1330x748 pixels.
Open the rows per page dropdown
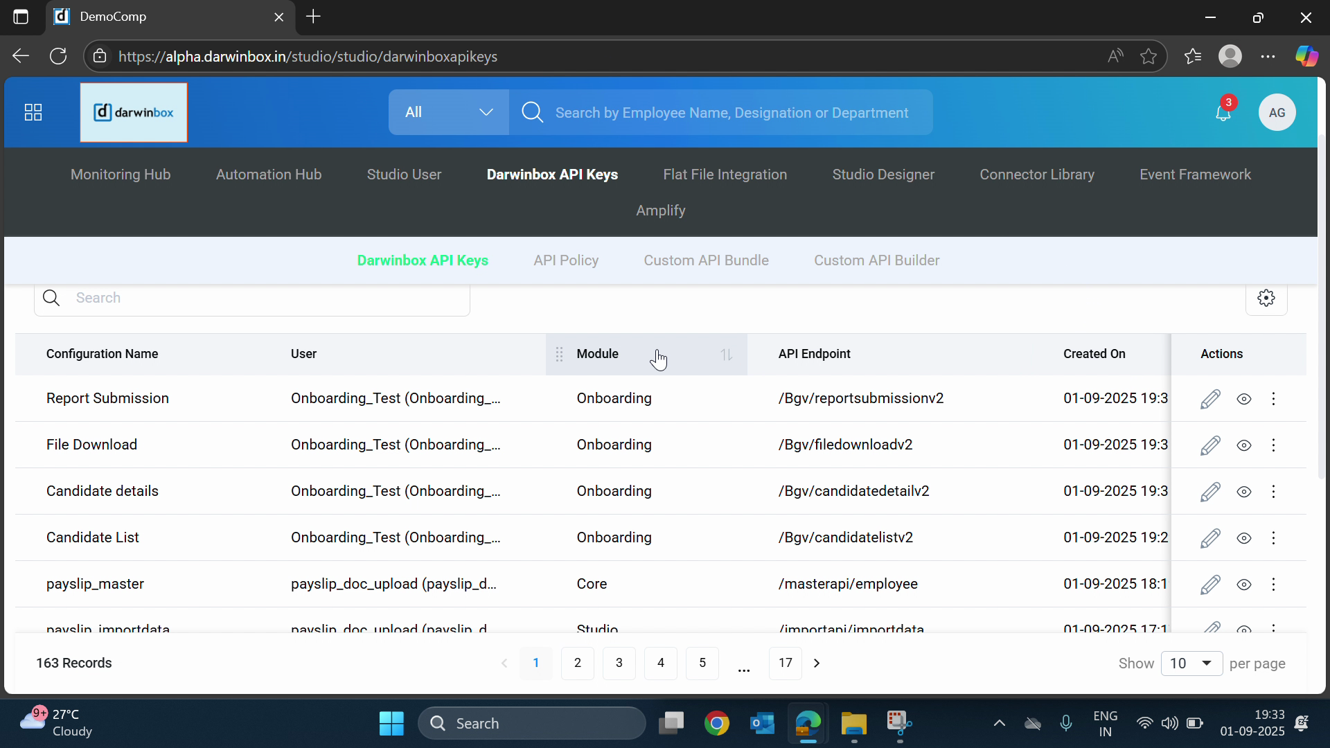point(1191,664)
